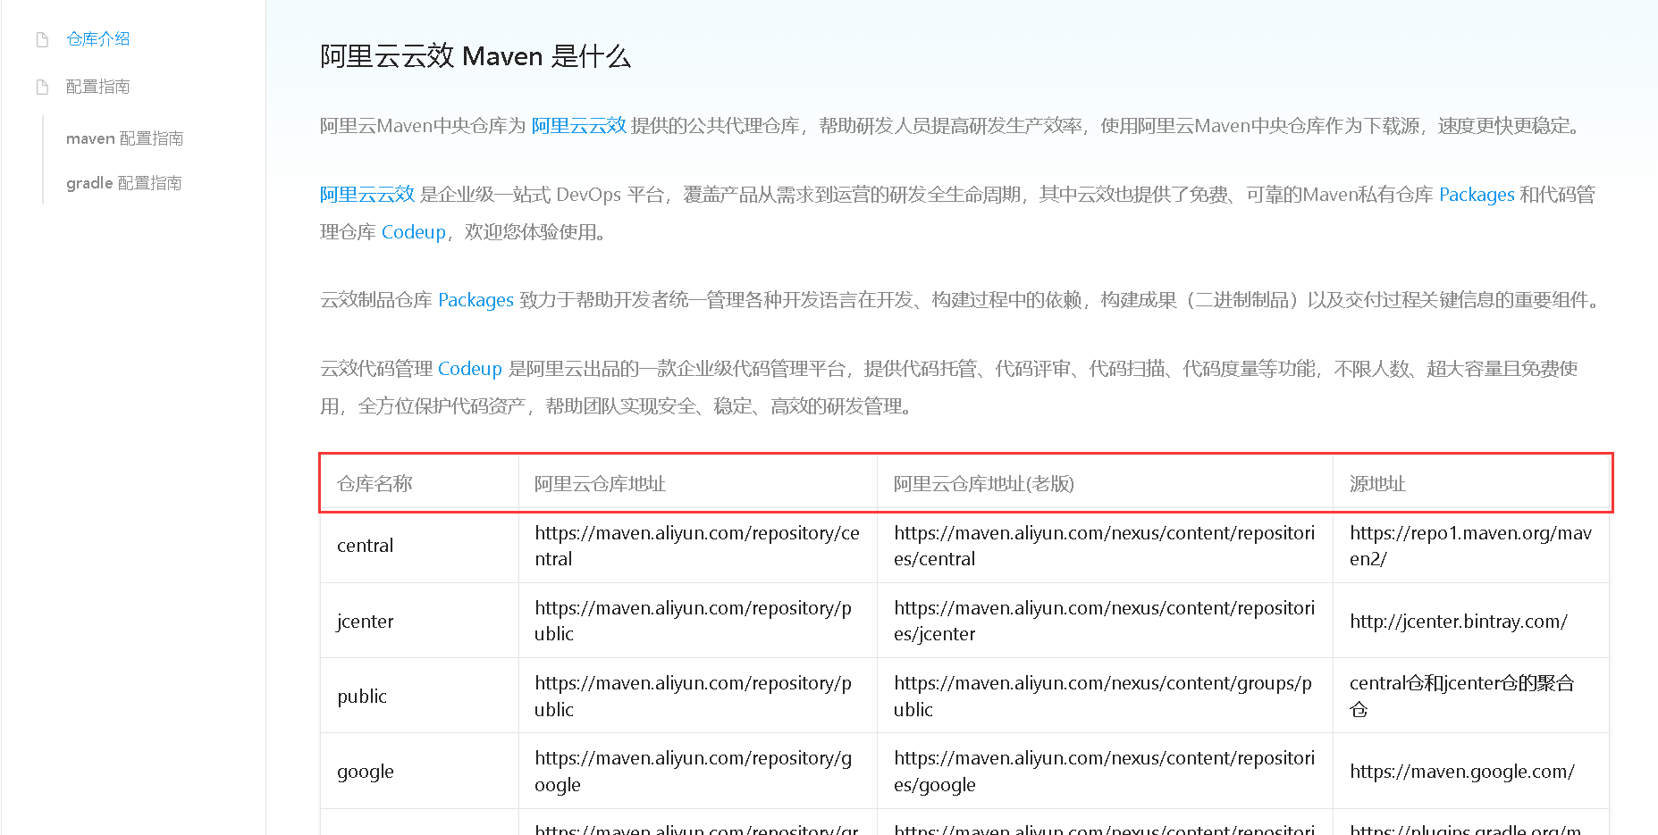Click the nexus repositories/central URL cell

[1105, 546]
